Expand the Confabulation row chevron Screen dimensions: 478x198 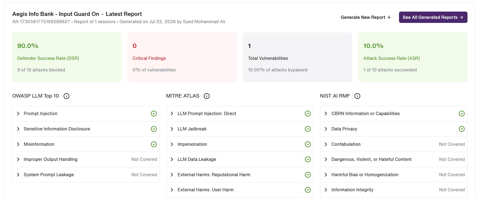(x=326, y=144)
